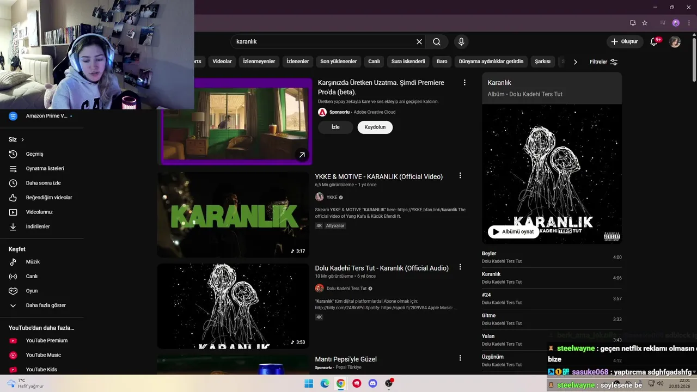Open Discord from the taskbar
Viewport: 697px width, 392px height.
(373, 383)
